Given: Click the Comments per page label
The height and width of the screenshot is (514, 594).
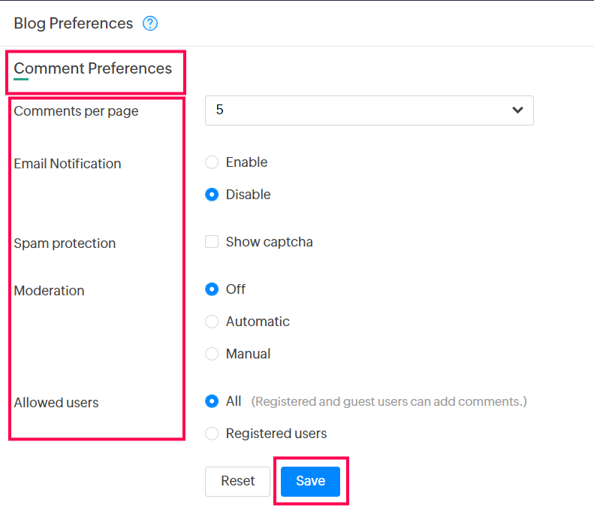Looking at the screenshot, I should [76, 111].
